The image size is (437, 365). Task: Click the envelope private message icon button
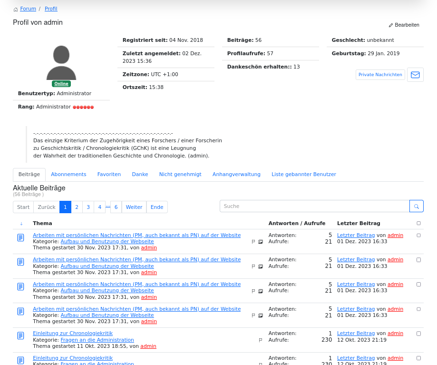point(415,75)
